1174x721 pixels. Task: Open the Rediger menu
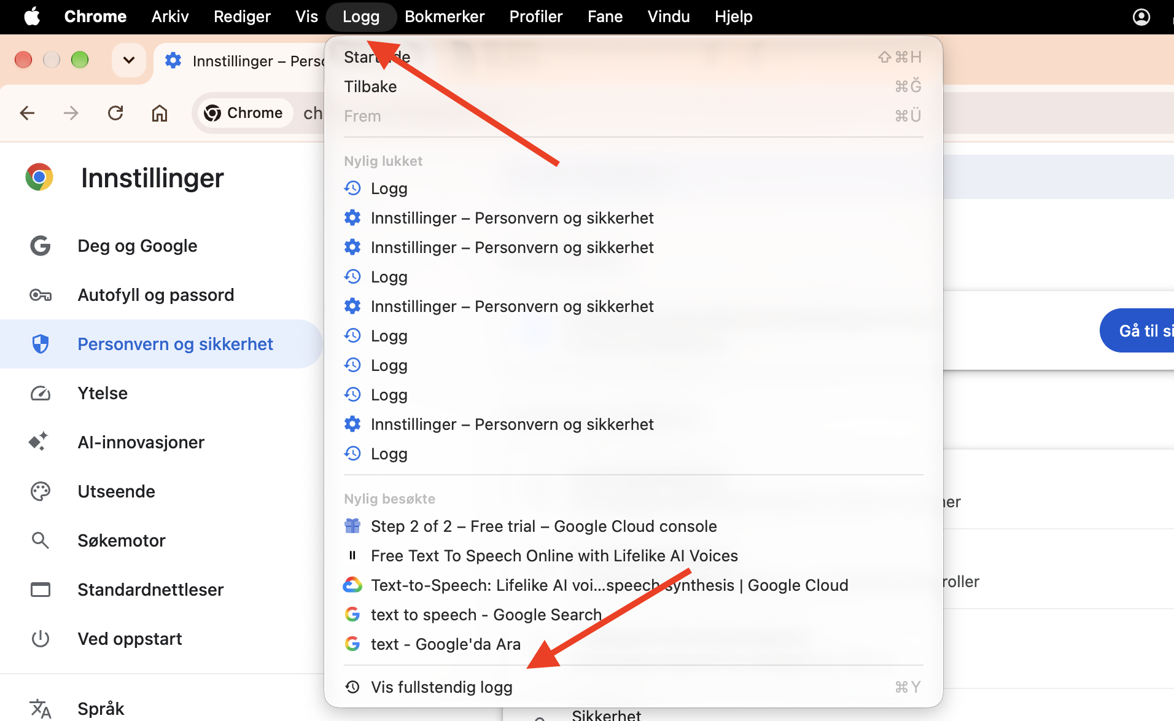(242, 17)
